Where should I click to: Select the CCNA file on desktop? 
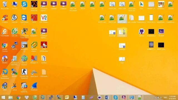click(93, 5)
